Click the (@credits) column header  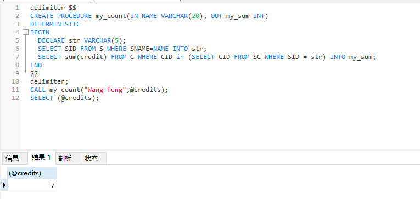[32, 173]
